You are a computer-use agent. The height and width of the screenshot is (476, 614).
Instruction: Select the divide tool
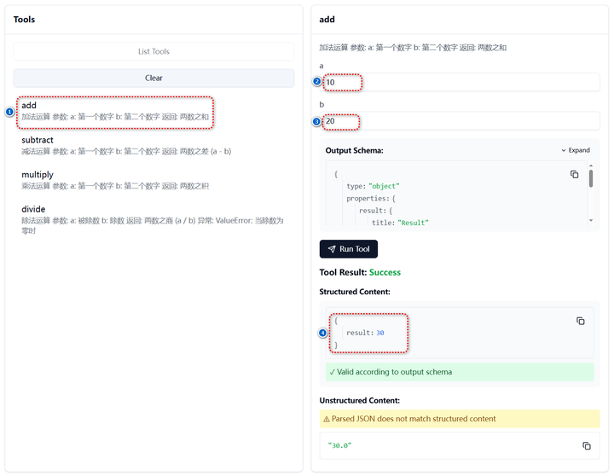(153, 219)
